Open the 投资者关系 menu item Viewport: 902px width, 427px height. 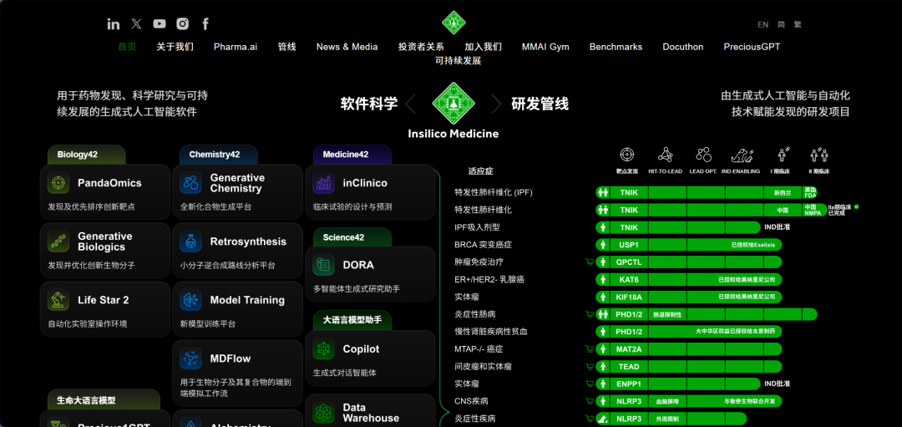[421, 47]
